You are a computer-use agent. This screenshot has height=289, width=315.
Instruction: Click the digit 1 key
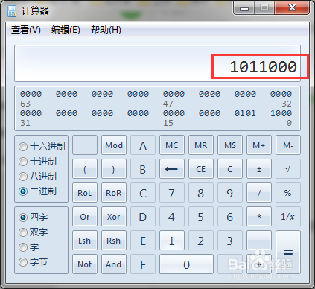pos(172,241)
